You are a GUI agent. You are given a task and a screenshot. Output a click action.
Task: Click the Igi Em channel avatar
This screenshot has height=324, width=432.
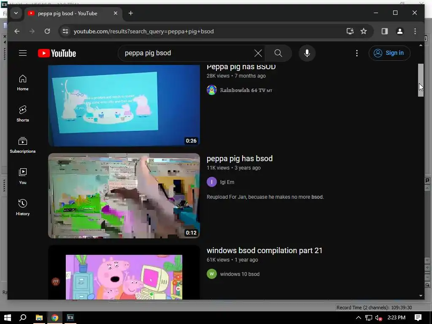pos(212,182)
